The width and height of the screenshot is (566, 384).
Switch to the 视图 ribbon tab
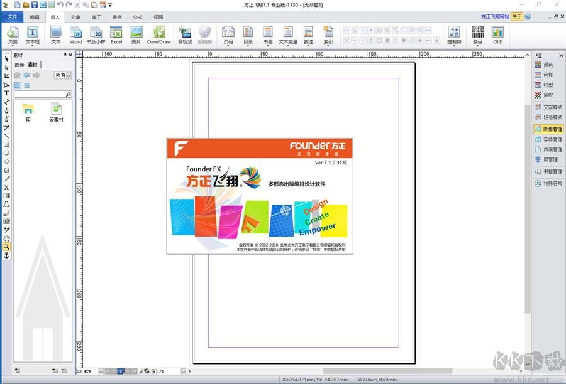coord(158,17)
